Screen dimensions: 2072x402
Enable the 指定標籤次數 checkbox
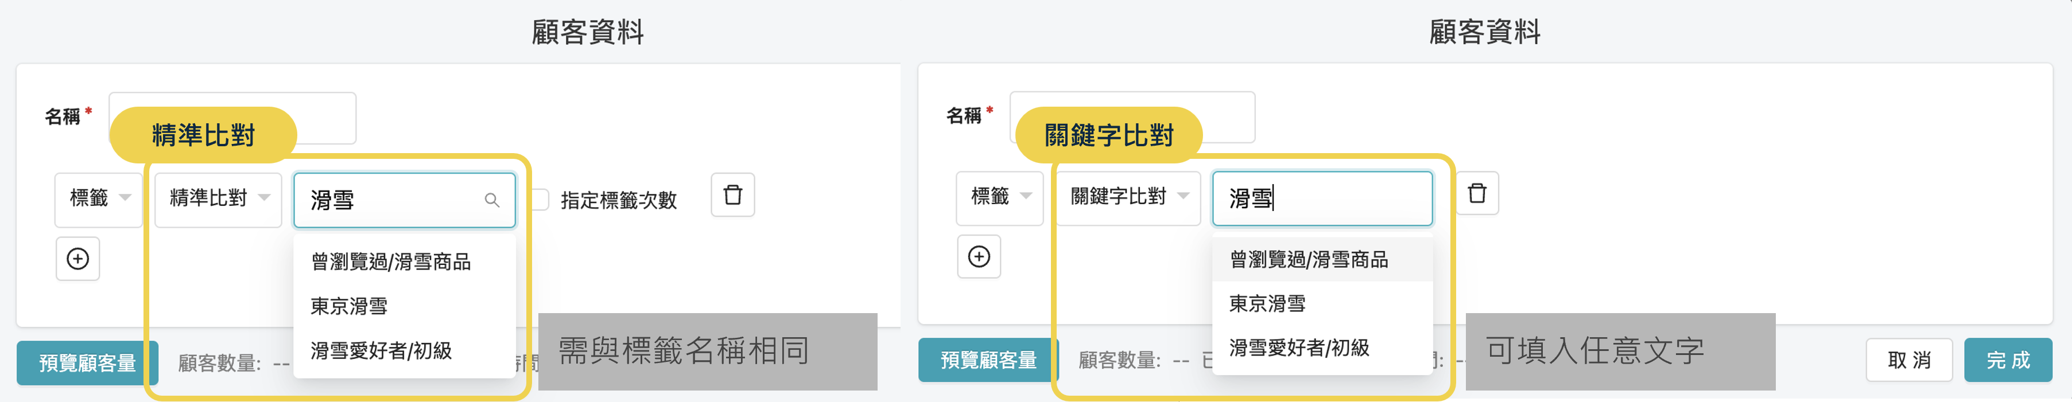click(541, 200)
